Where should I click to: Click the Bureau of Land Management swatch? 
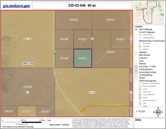point(140,83)
